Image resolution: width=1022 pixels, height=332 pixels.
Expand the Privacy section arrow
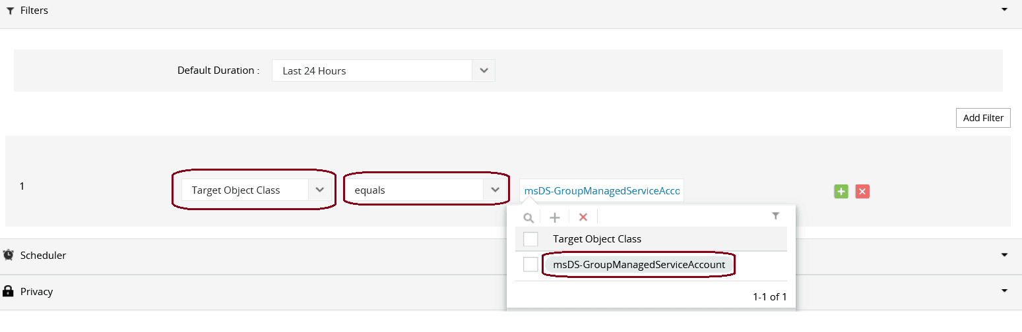click(x=1004, y=290)
